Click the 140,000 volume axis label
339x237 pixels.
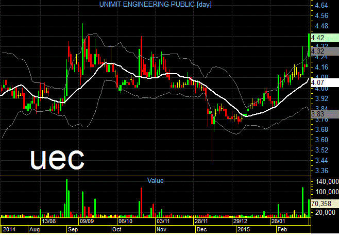click(x=327, y=182)
